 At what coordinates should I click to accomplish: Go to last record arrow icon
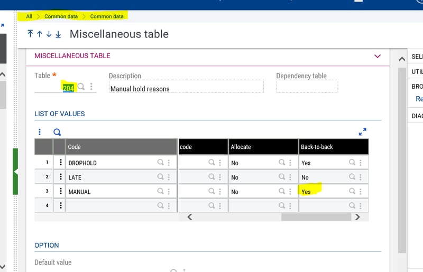coord(58,34)
